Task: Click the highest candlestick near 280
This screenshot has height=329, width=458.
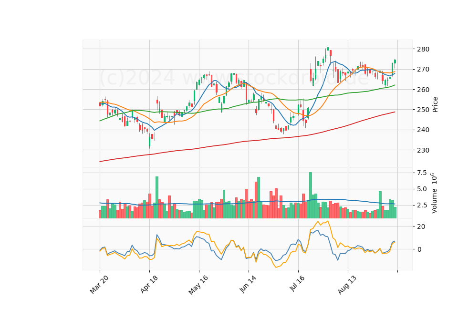Action: [x=328, y=49]
